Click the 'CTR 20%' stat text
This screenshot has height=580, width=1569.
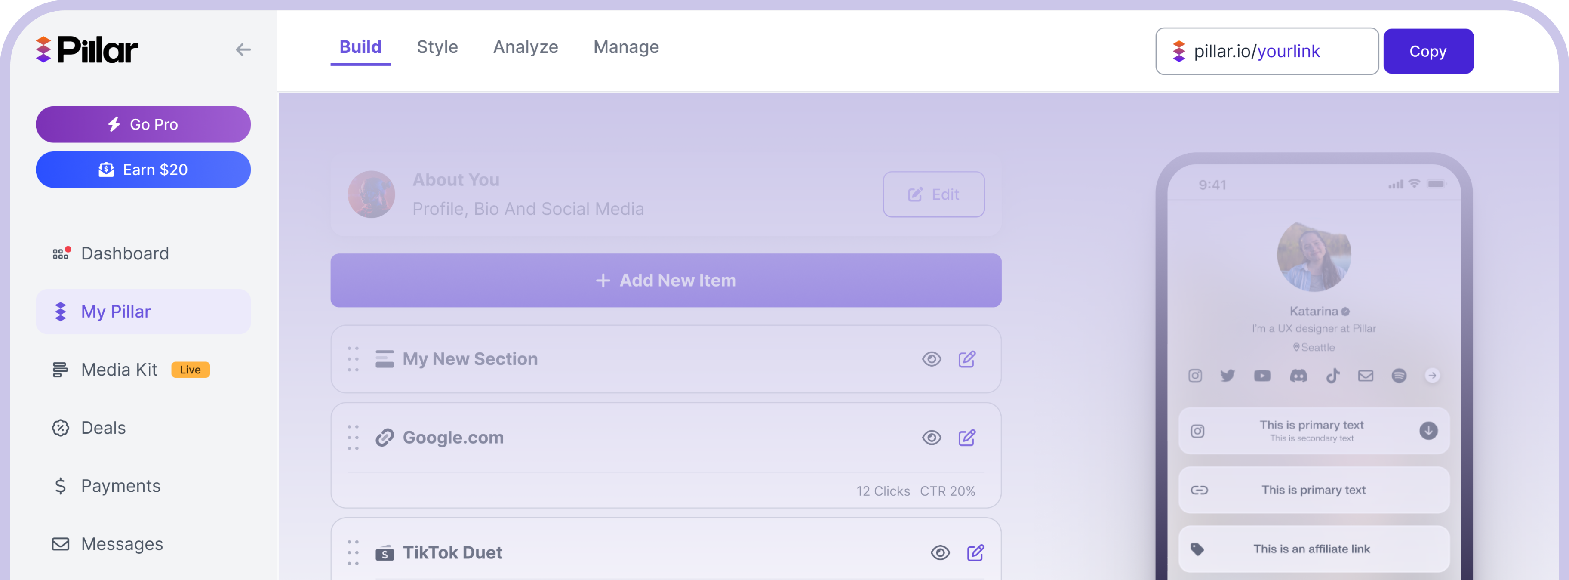(x=947, y=491)
